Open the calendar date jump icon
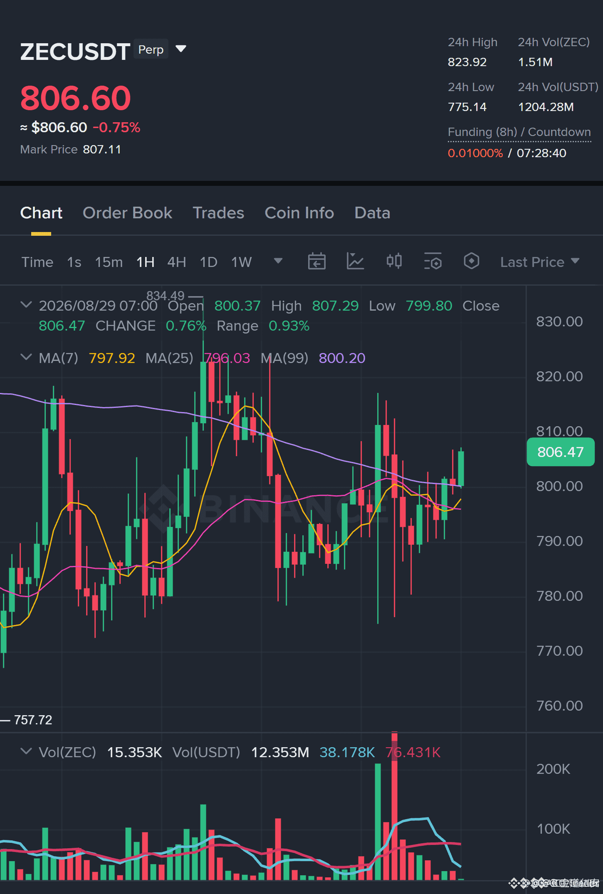This screenshot has width=603, height=894. click(x=316, y=262)
